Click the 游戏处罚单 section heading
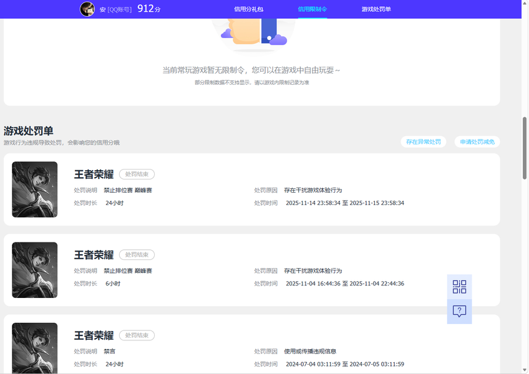529x374 pixels. pyautogui.click(x=28, y=131)
